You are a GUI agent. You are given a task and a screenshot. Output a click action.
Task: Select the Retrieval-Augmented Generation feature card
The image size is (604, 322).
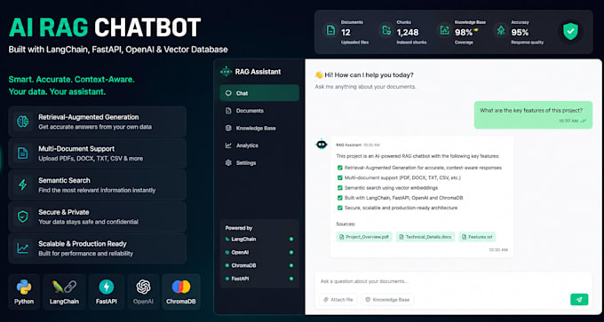[98, 122]
